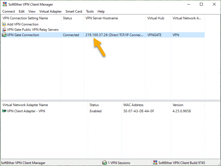
Task: Open the Edit menu
Action: coord(22,11)
